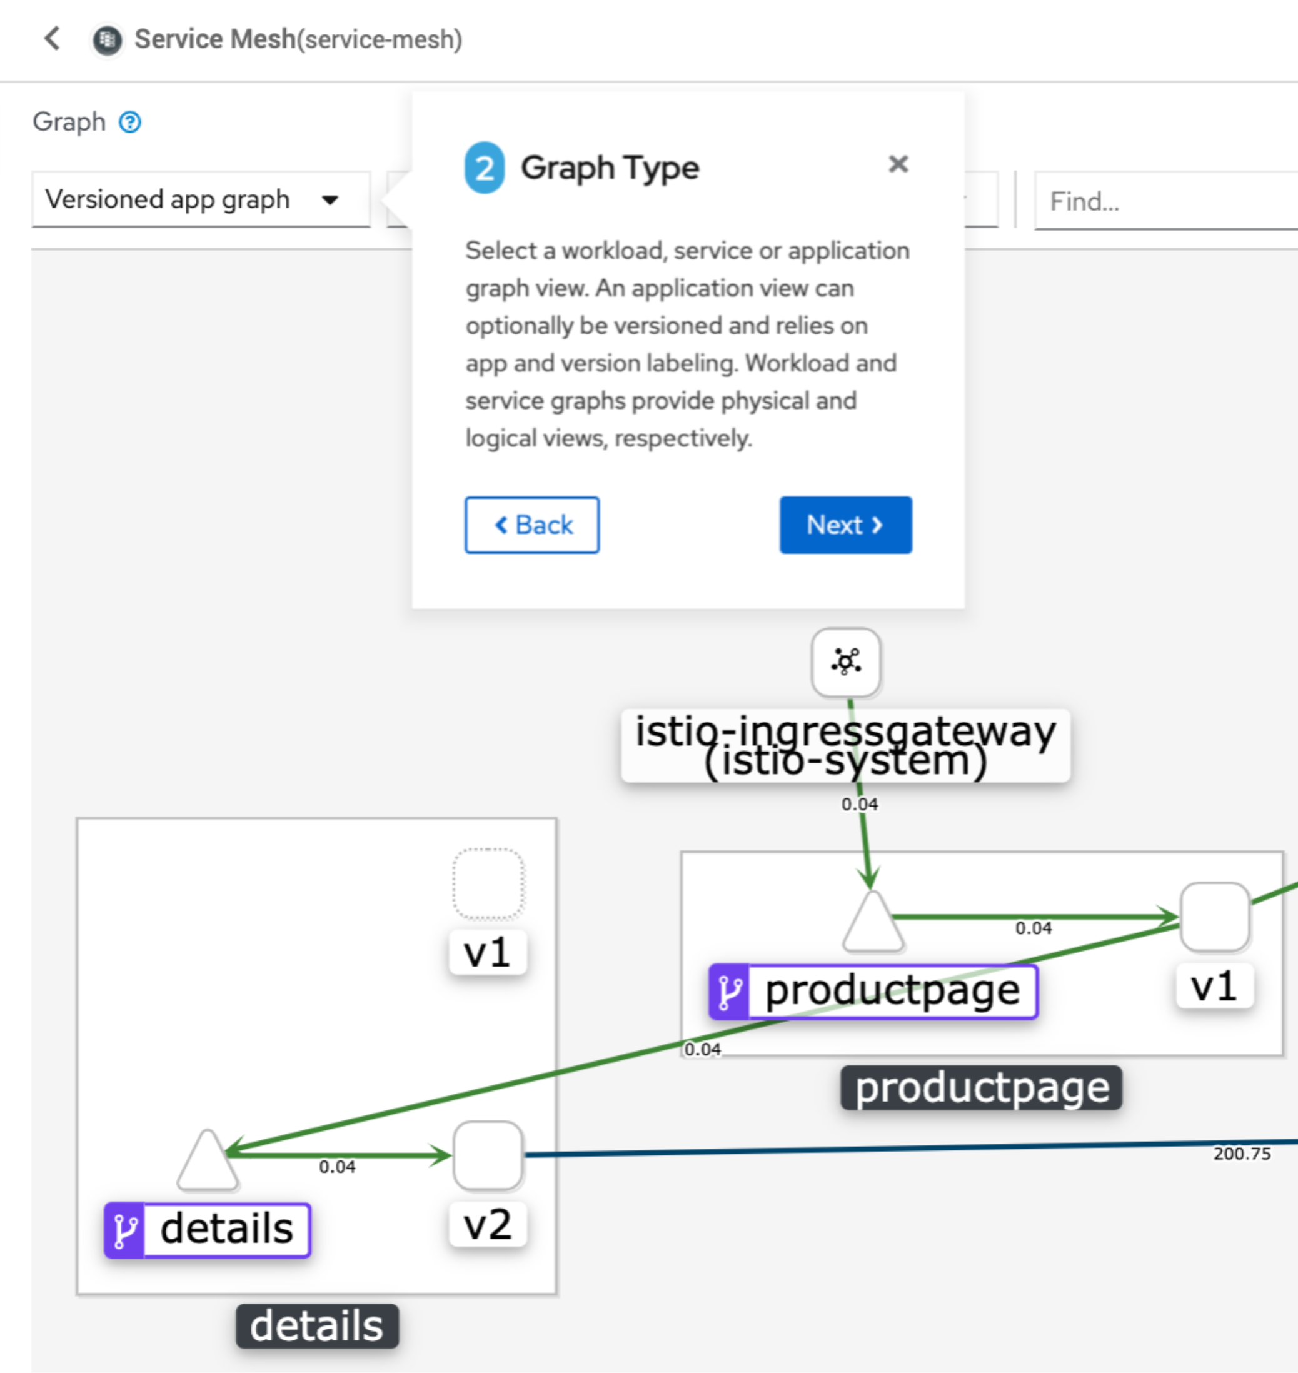1298x1373 pixels.
Task: Select the istio-ingressgateway node icon
Action: pos(845,662)
